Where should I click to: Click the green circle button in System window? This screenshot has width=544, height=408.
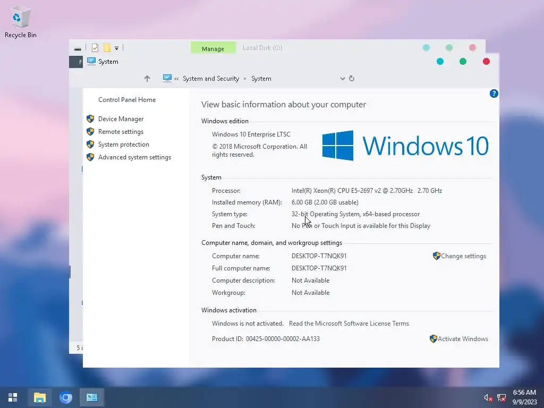(x=463, y=62)
